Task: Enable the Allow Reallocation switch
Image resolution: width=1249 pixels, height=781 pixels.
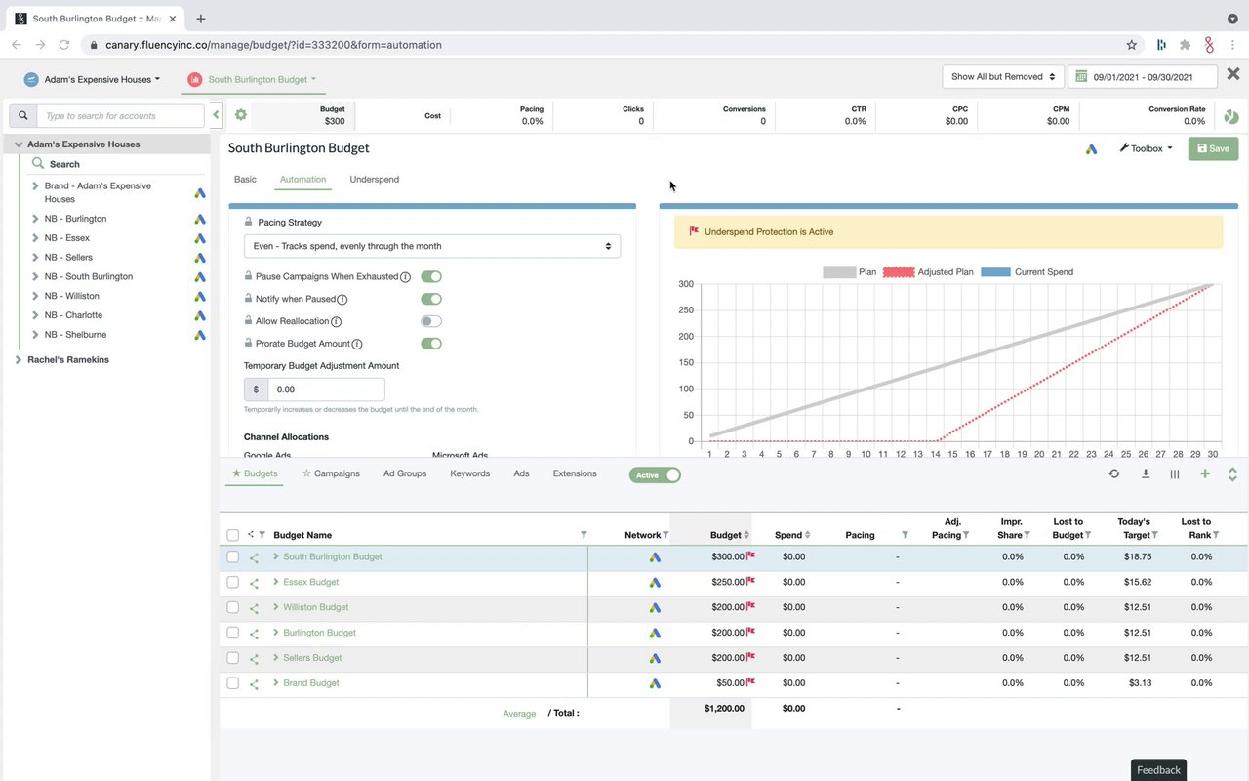Action: [x=431, y=321]
